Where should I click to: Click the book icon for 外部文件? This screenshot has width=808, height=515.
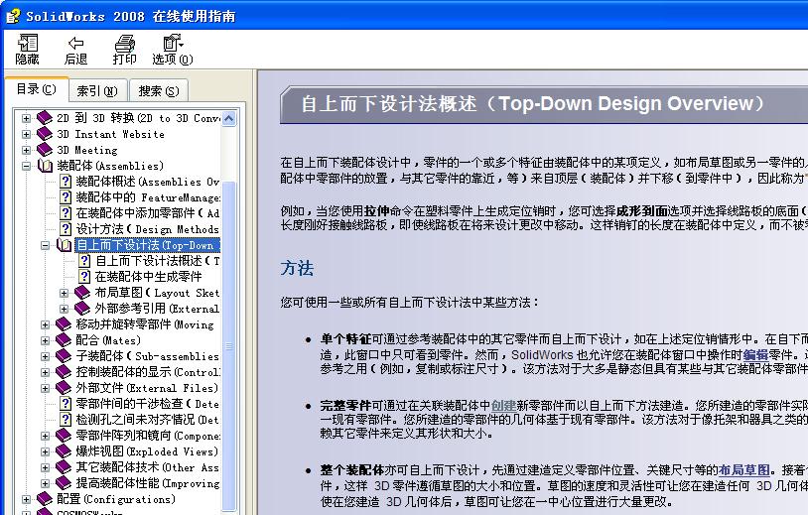pyautogui.click(x=64, y=388)
